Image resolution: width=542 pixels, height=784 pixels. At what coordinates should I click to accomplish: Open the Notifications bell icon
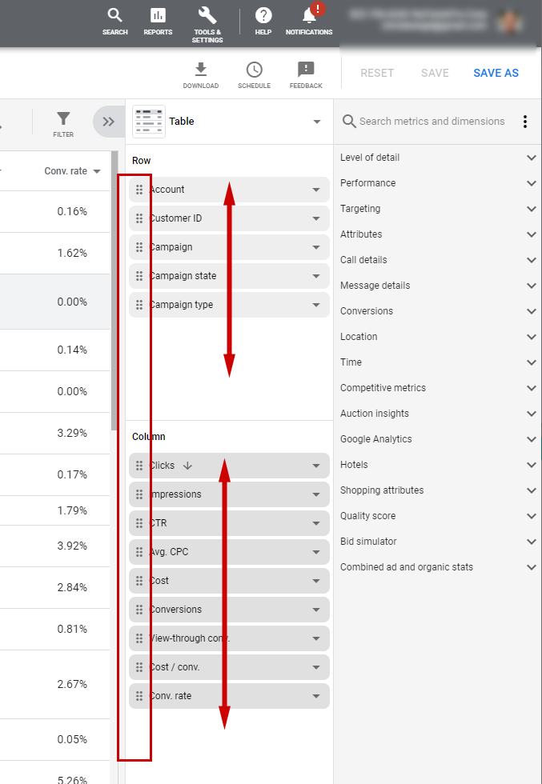[309, 15]
